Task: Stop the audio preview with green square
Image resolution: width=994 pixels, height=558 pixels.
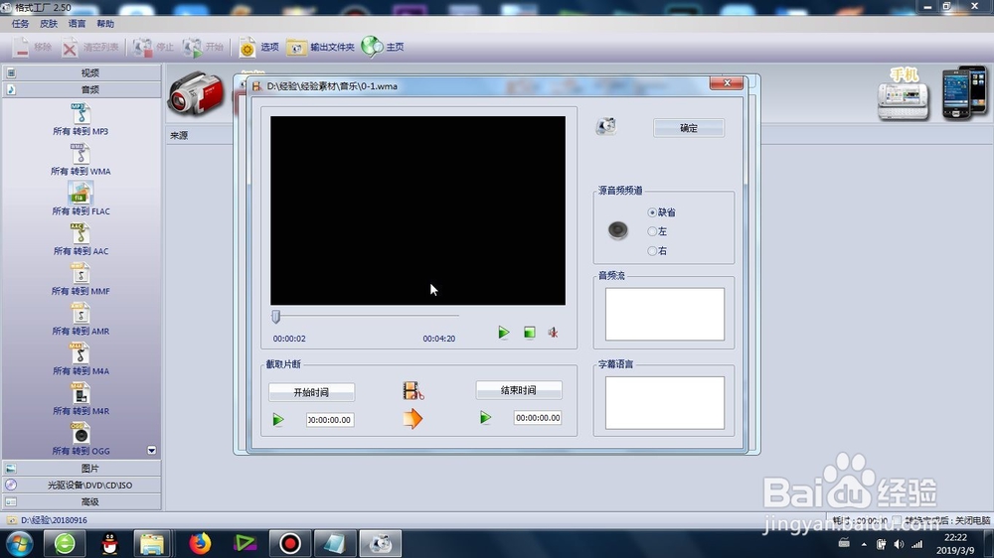Action: [x=530, y=333]
